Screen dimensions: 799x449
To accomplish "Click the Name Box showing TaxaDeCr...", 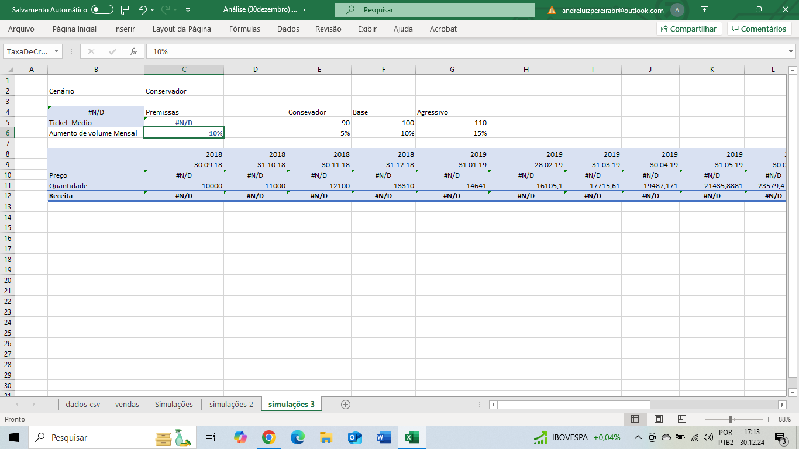I will 27,51.
